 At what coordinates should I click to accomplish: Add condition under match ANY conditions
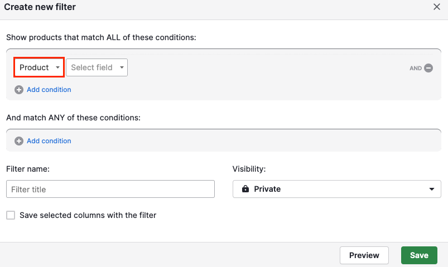(x=49, y=141)
